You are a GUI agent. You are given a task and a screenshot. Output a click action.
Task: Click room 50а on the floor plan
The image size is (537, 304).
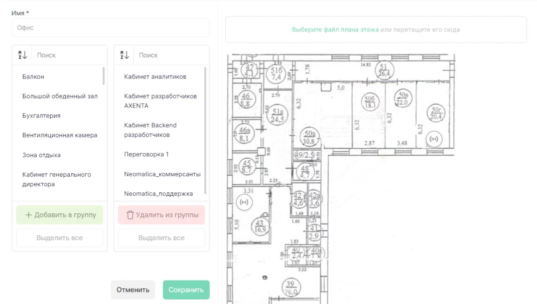pos(309,137)
